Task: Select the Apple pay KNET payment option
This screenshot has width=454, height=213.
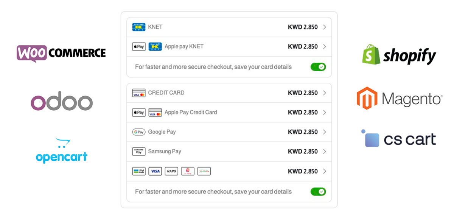Action: [x=184, y=47]
